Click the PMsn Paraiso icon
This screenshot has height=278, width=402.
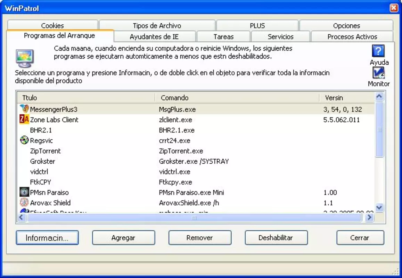tap(24, 192)
